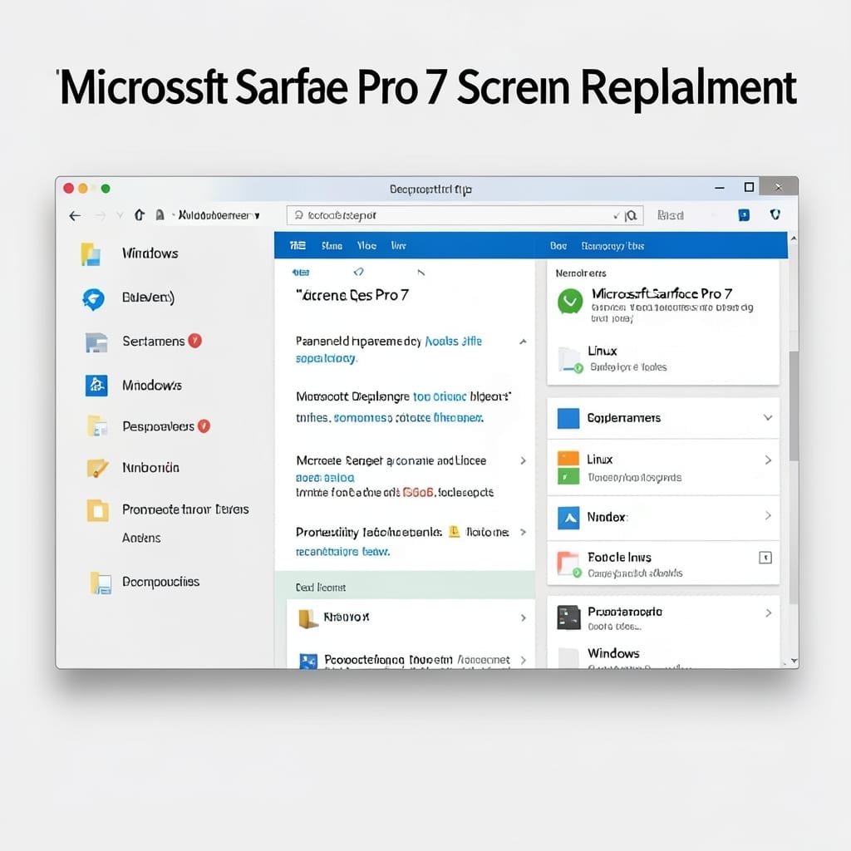Viewport: 851px width, 851px height.
Task: Expand the Prorteutiiny row chevron
Action: [524, 532]
